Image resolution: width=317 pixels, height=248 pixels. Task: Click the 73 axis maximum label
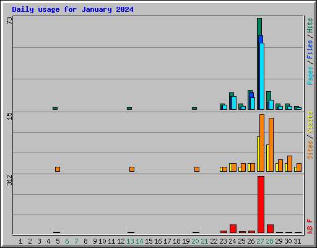pyautogui.click(x=9, y=20)
